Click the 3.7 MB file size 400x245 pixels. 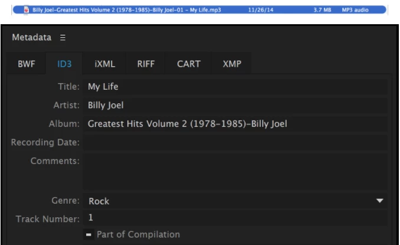(x=322, y=10)
